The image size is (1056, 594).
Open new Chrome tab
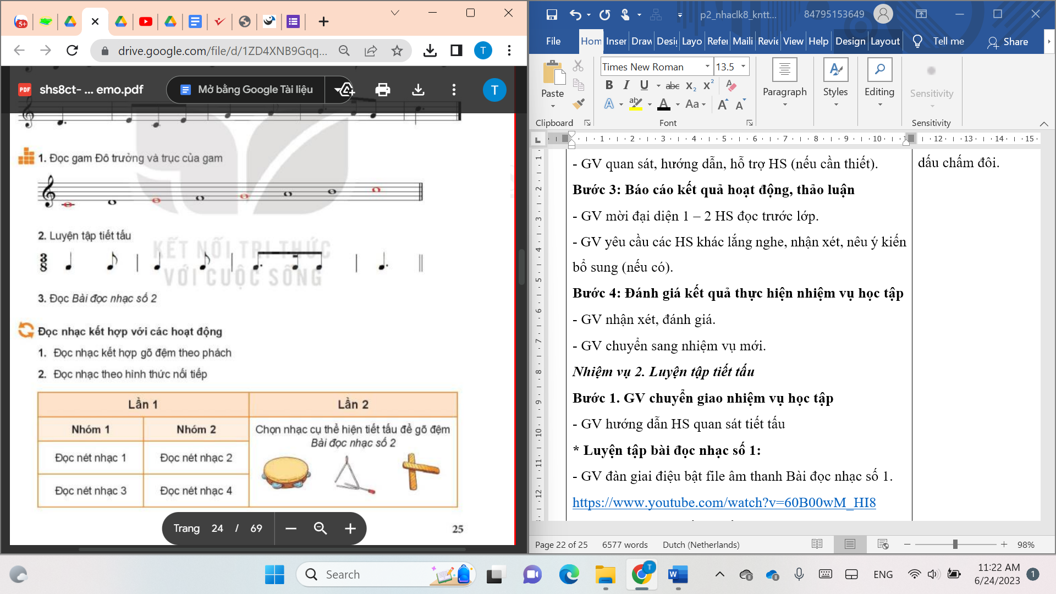(323, 21)
